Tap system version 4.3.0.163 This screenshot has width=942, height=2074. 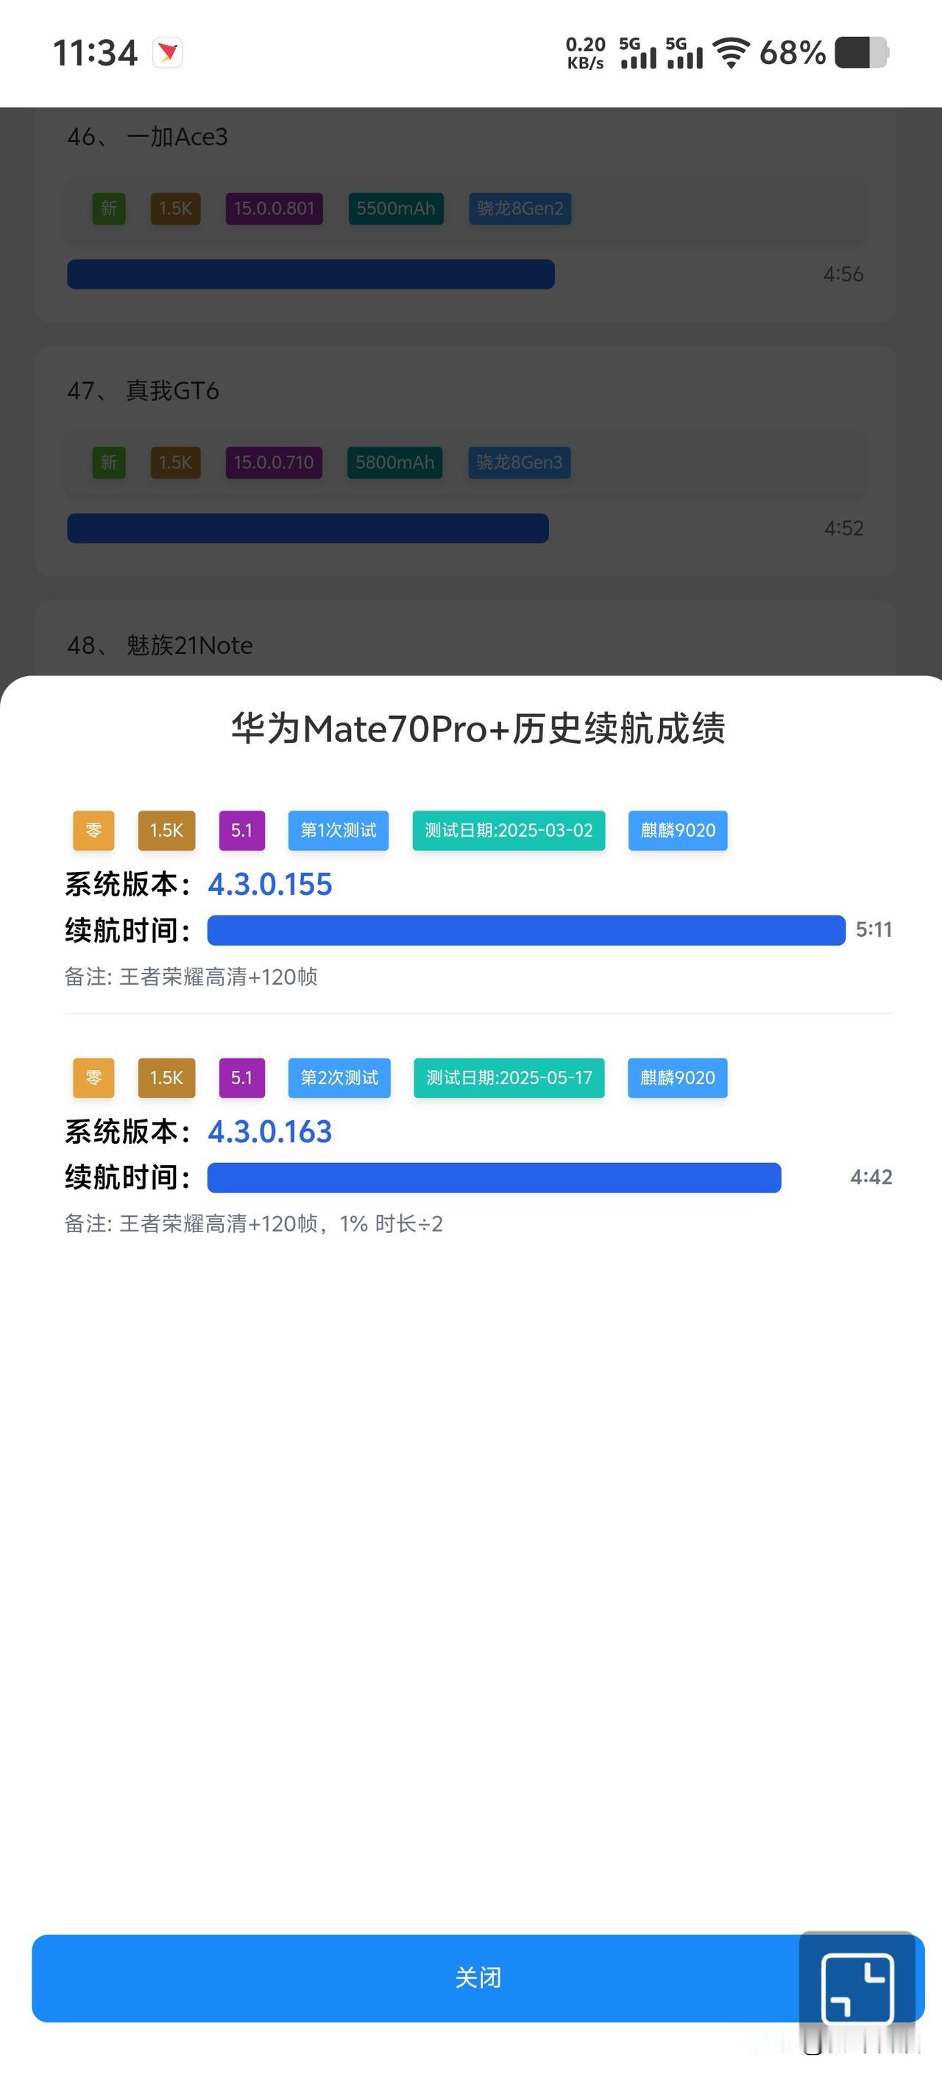point(269,1131)
